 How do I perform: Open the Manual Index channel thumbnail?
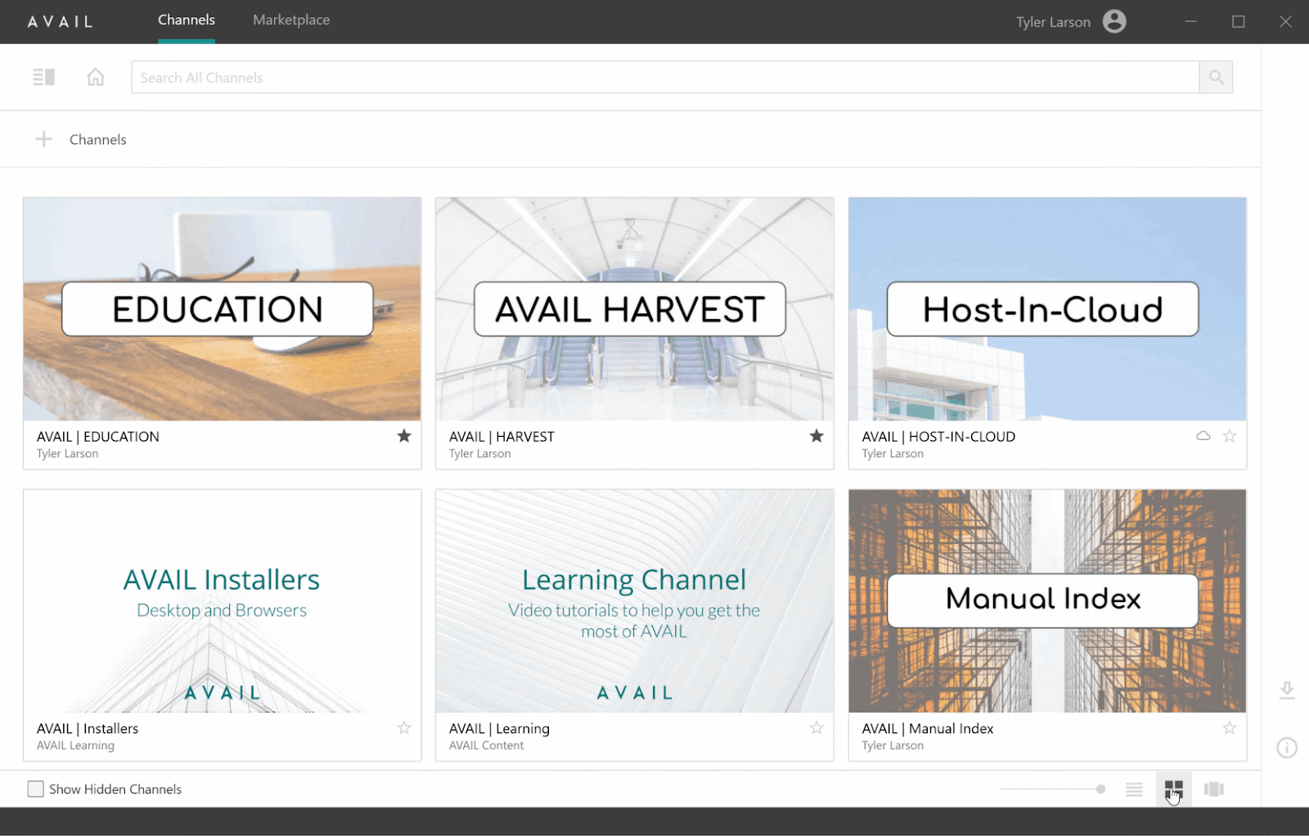pos(1047,601)
